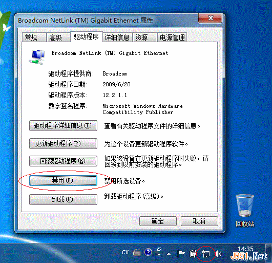
Task: Click 更新驱动程序 button
Action: coord(63,143)
